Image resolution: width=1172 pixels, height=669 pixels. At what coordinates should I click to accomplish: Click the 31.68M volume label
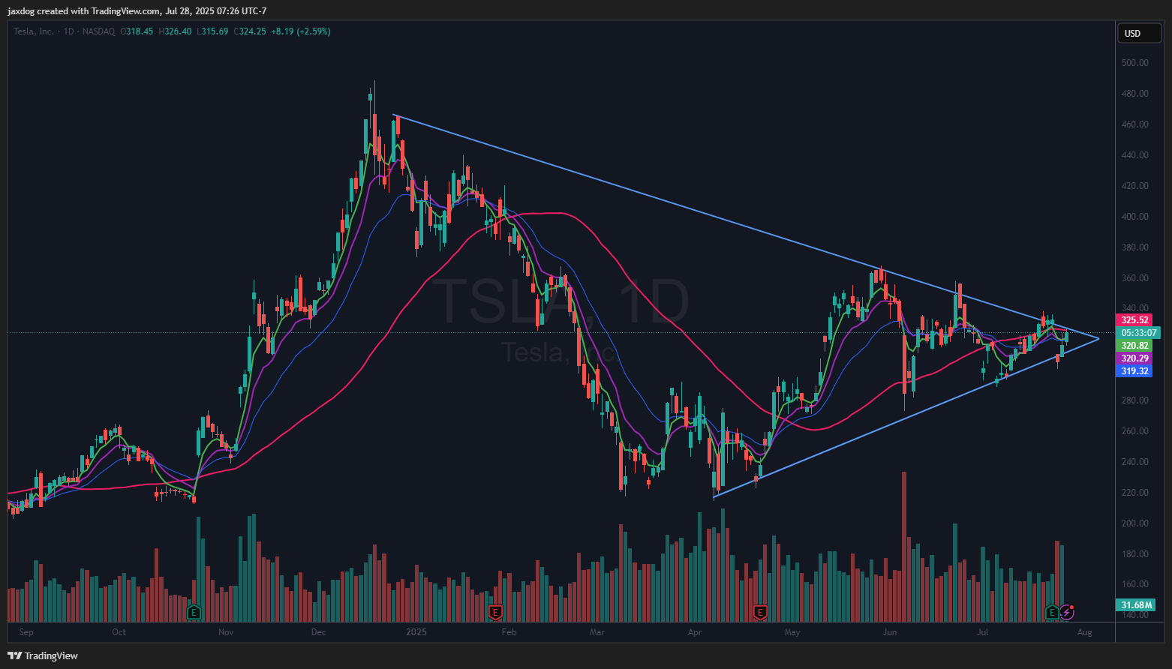tap(1136, 605)
